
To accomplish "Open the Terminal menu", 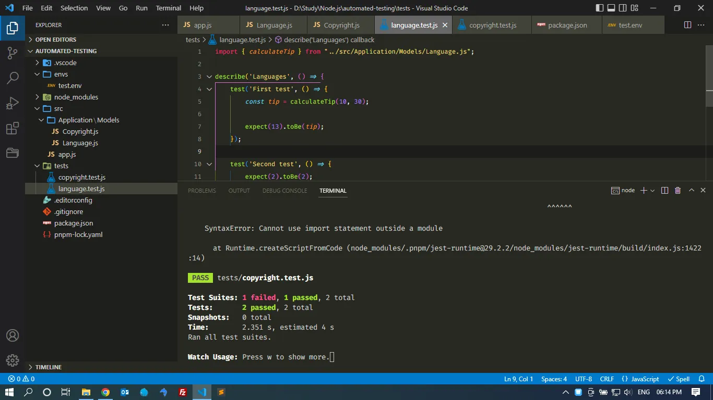I will point(169,8).
